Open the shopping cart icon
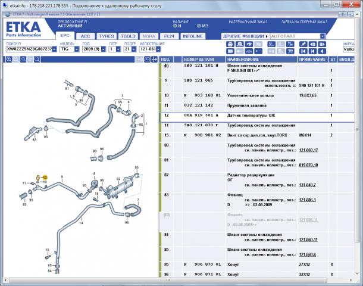363x286 pixels. (290, 51)
